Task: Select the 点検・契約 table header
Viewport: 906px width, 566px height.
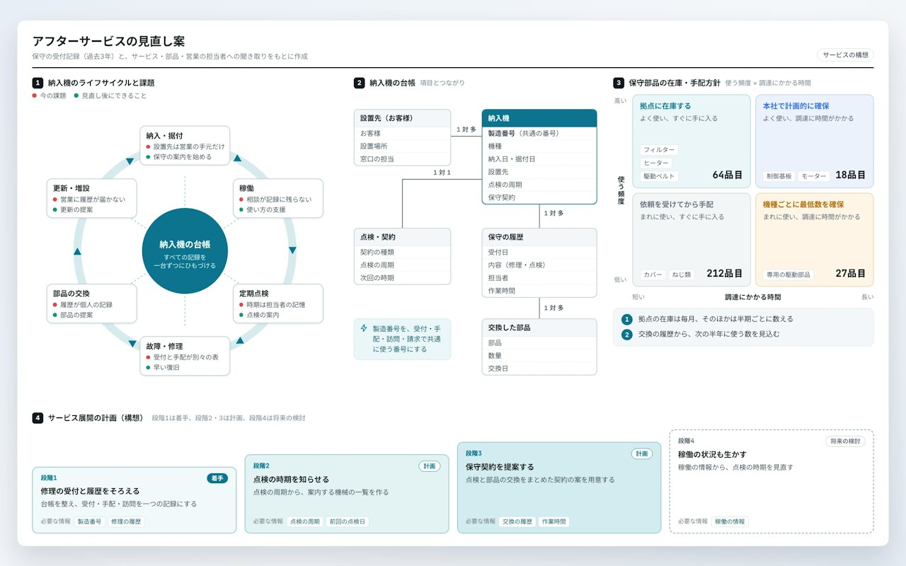Action: pyautogui.click(x=402, y=237)
